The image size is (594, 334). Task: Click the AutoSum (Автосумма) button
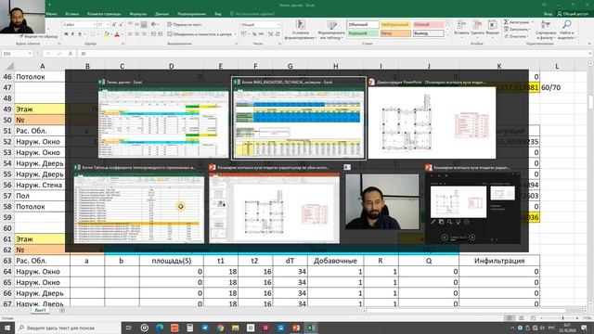coord(518,22)
